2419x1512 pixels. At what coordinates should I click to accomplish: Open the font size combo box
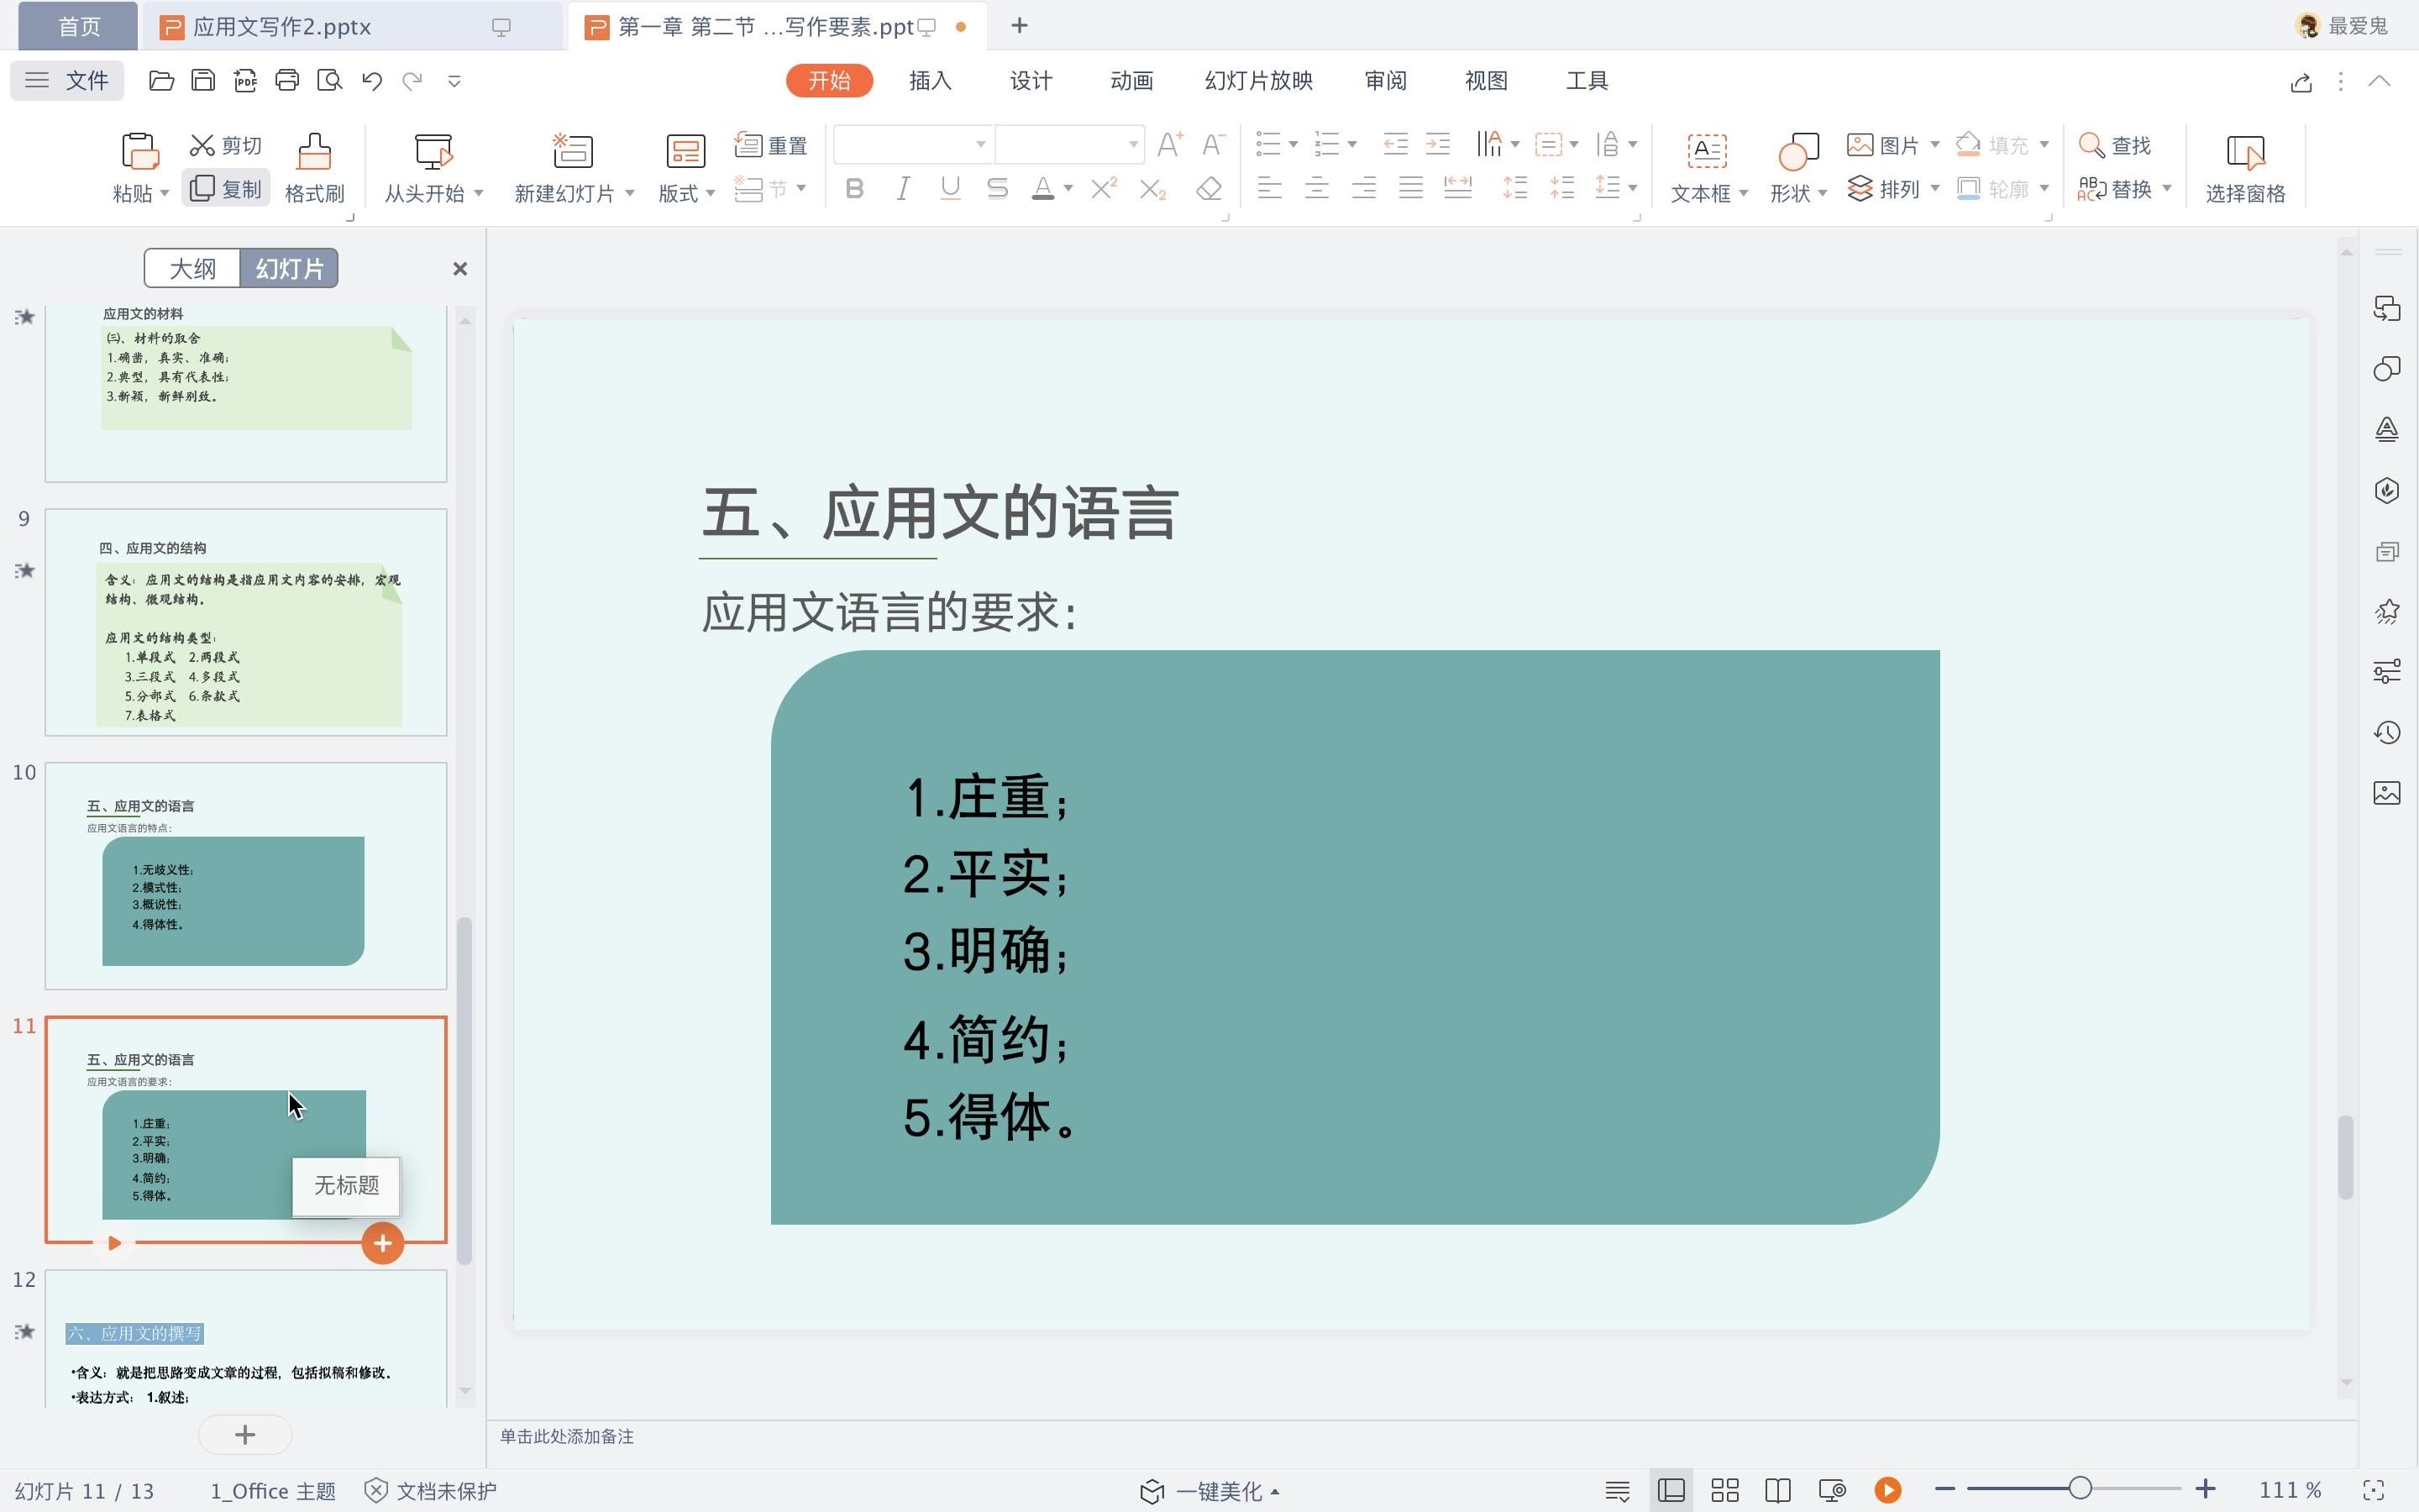point(1069,145)
